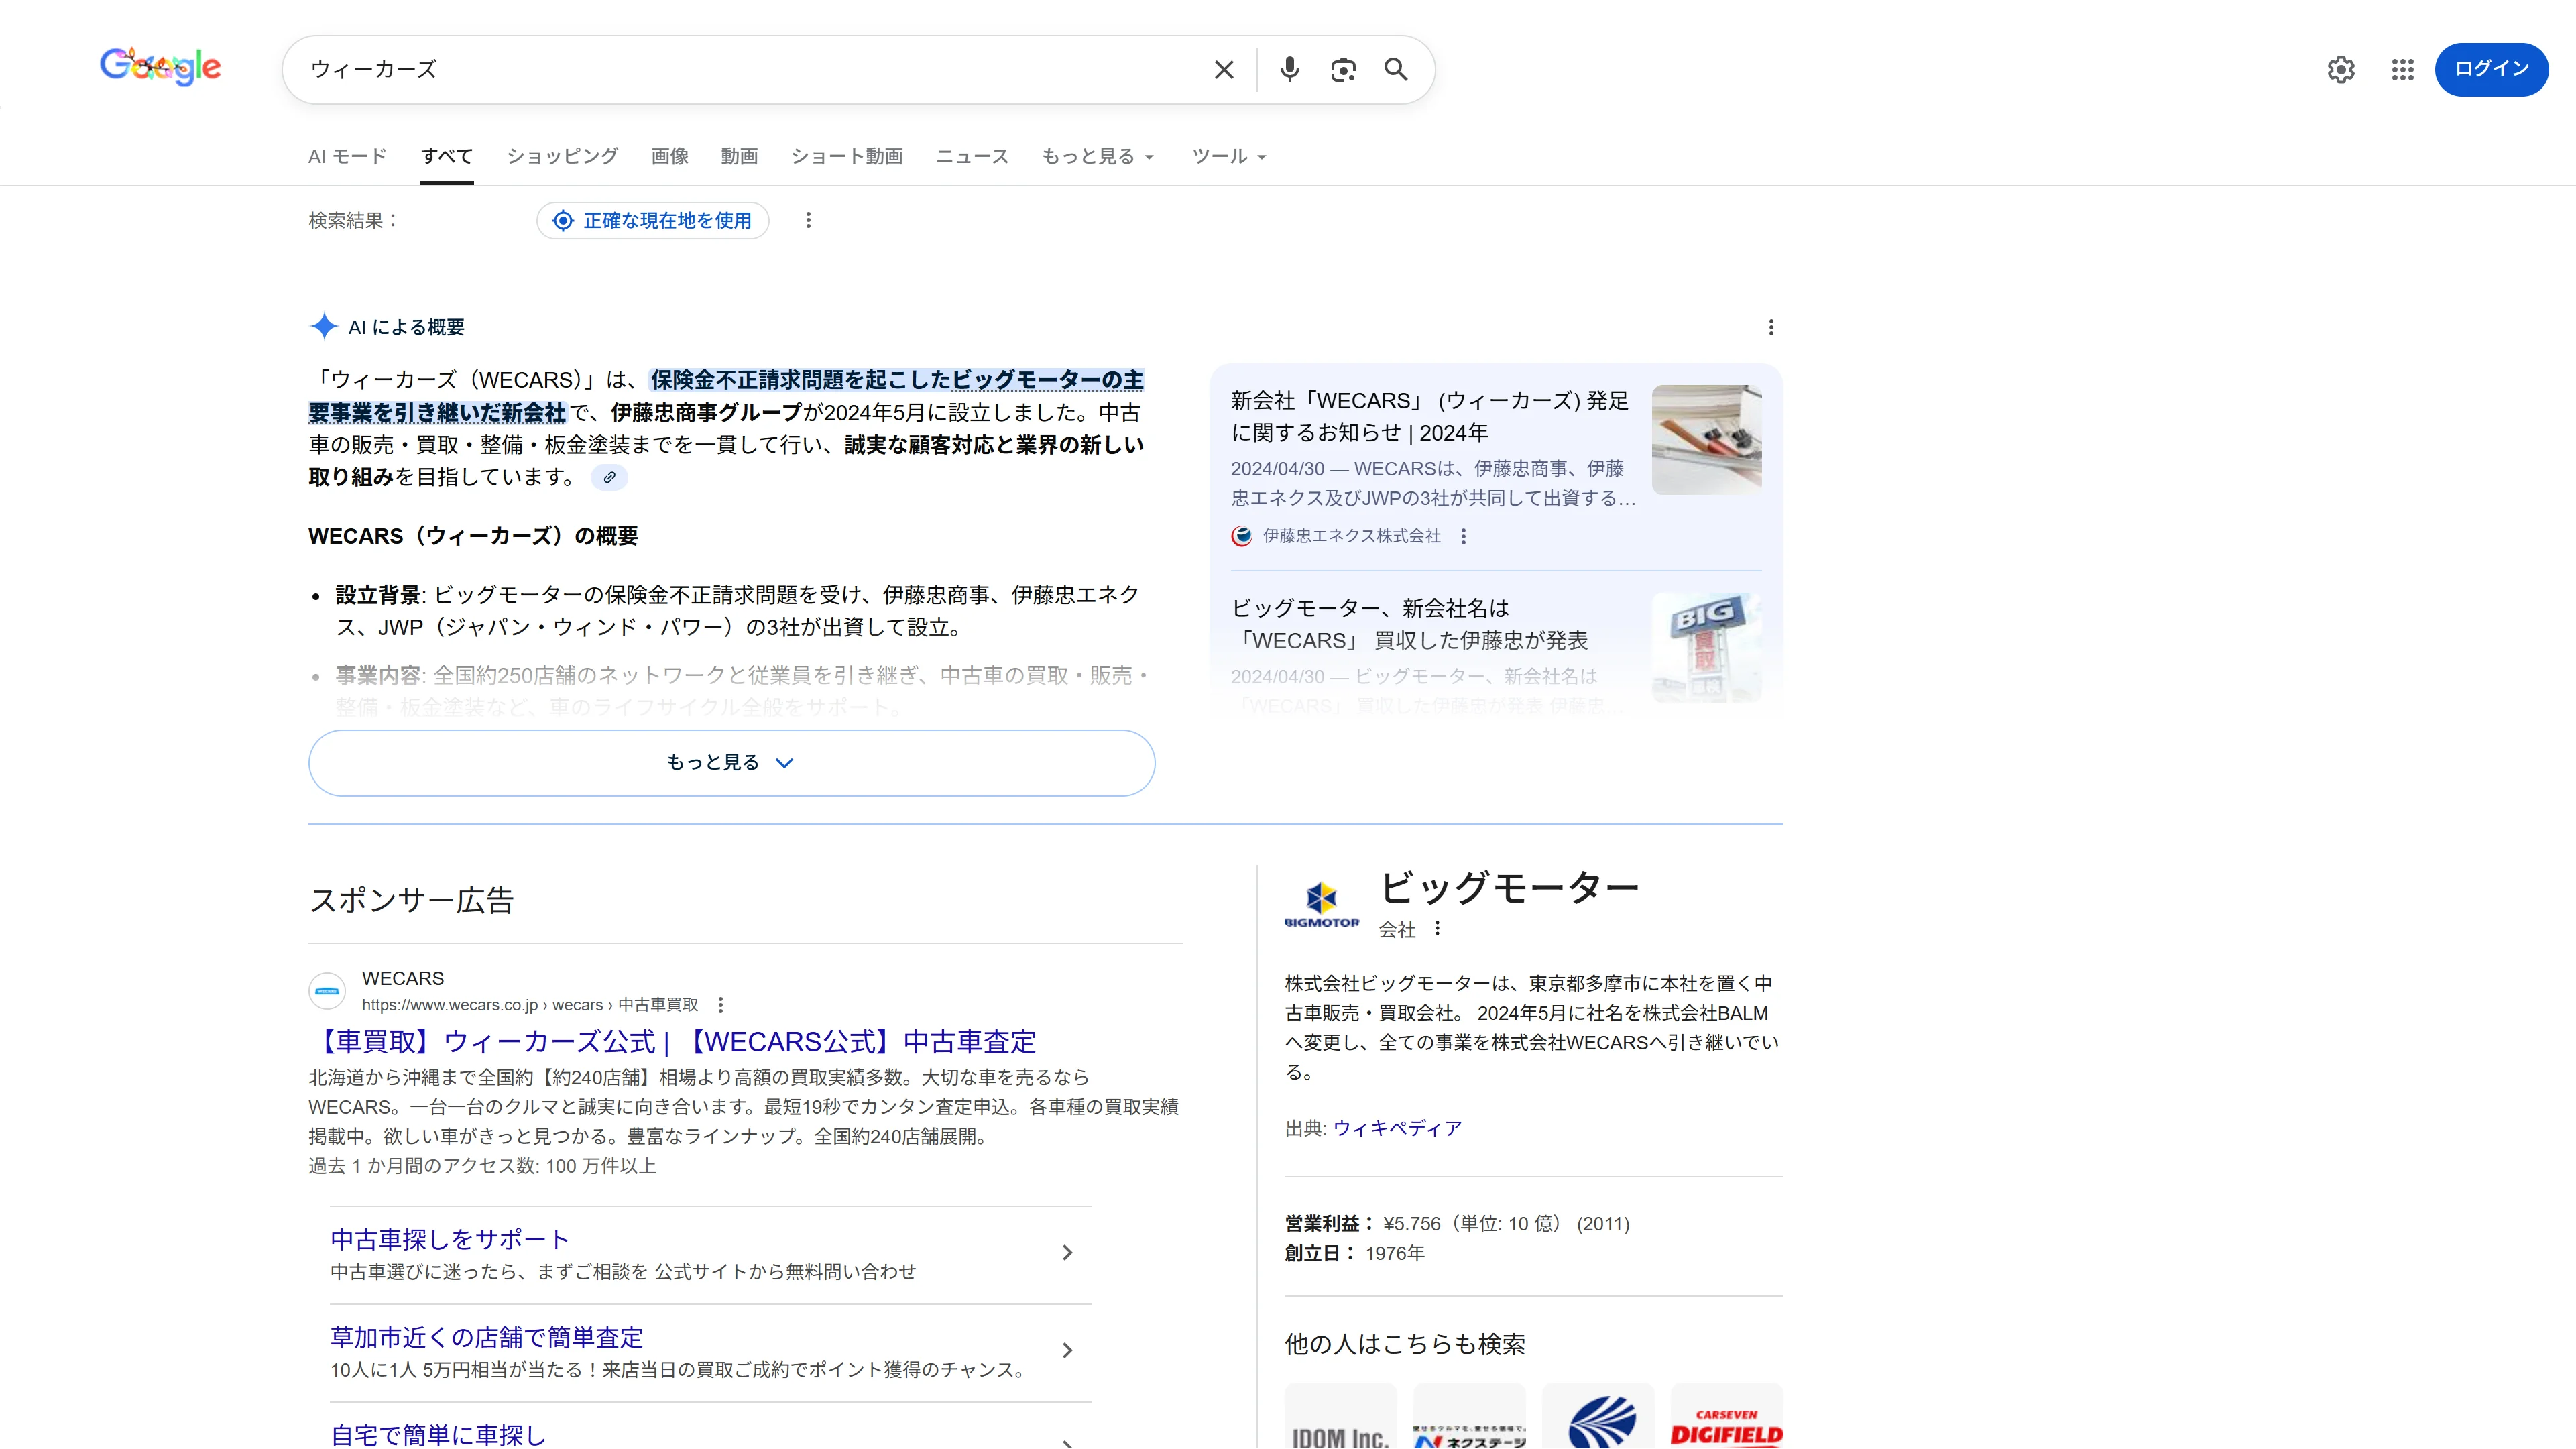Click the magnifier search submit icon
Viewport: 2576px width, 1449px height.
(1396, 69)
